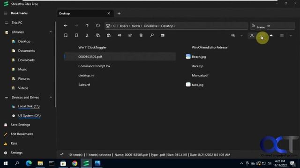Open the hamburger menu beside Bookmarks
The width and height of the screenshot is (300, 168).
(6, 13)
